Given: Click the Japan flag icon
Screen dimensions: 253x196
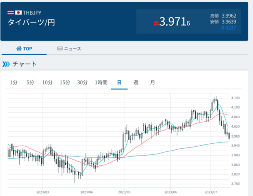Looking at the screenshot, I should coord(18,13).
